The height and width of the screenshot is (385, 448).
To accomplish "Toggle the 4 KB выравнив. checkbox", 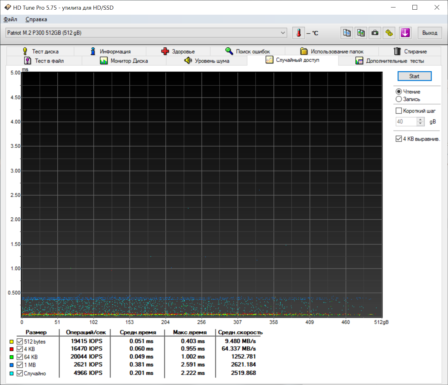I will pyautogui.click(x=399, y=139).
